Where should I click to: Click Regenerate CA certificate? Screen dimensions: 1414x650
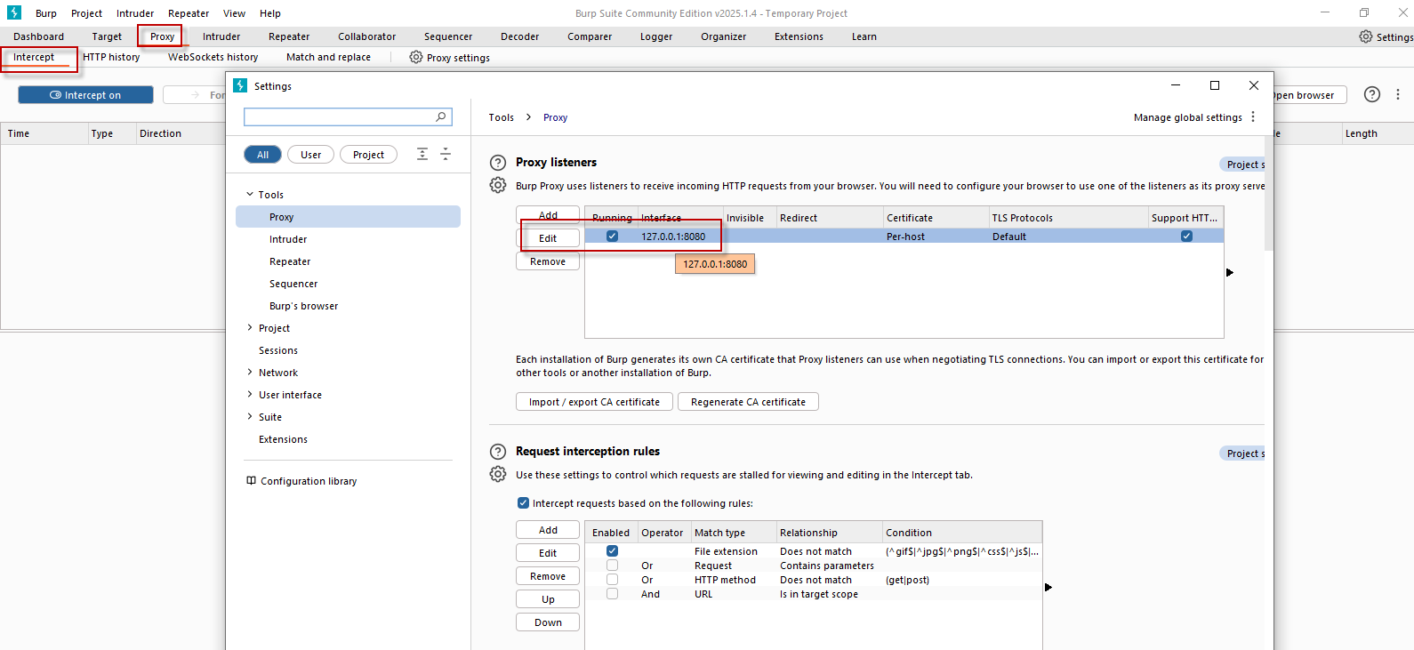tap(748, 402)
